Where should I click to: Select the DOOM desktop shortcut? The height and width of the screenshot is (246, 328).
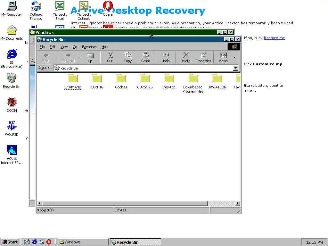point(12,105)
